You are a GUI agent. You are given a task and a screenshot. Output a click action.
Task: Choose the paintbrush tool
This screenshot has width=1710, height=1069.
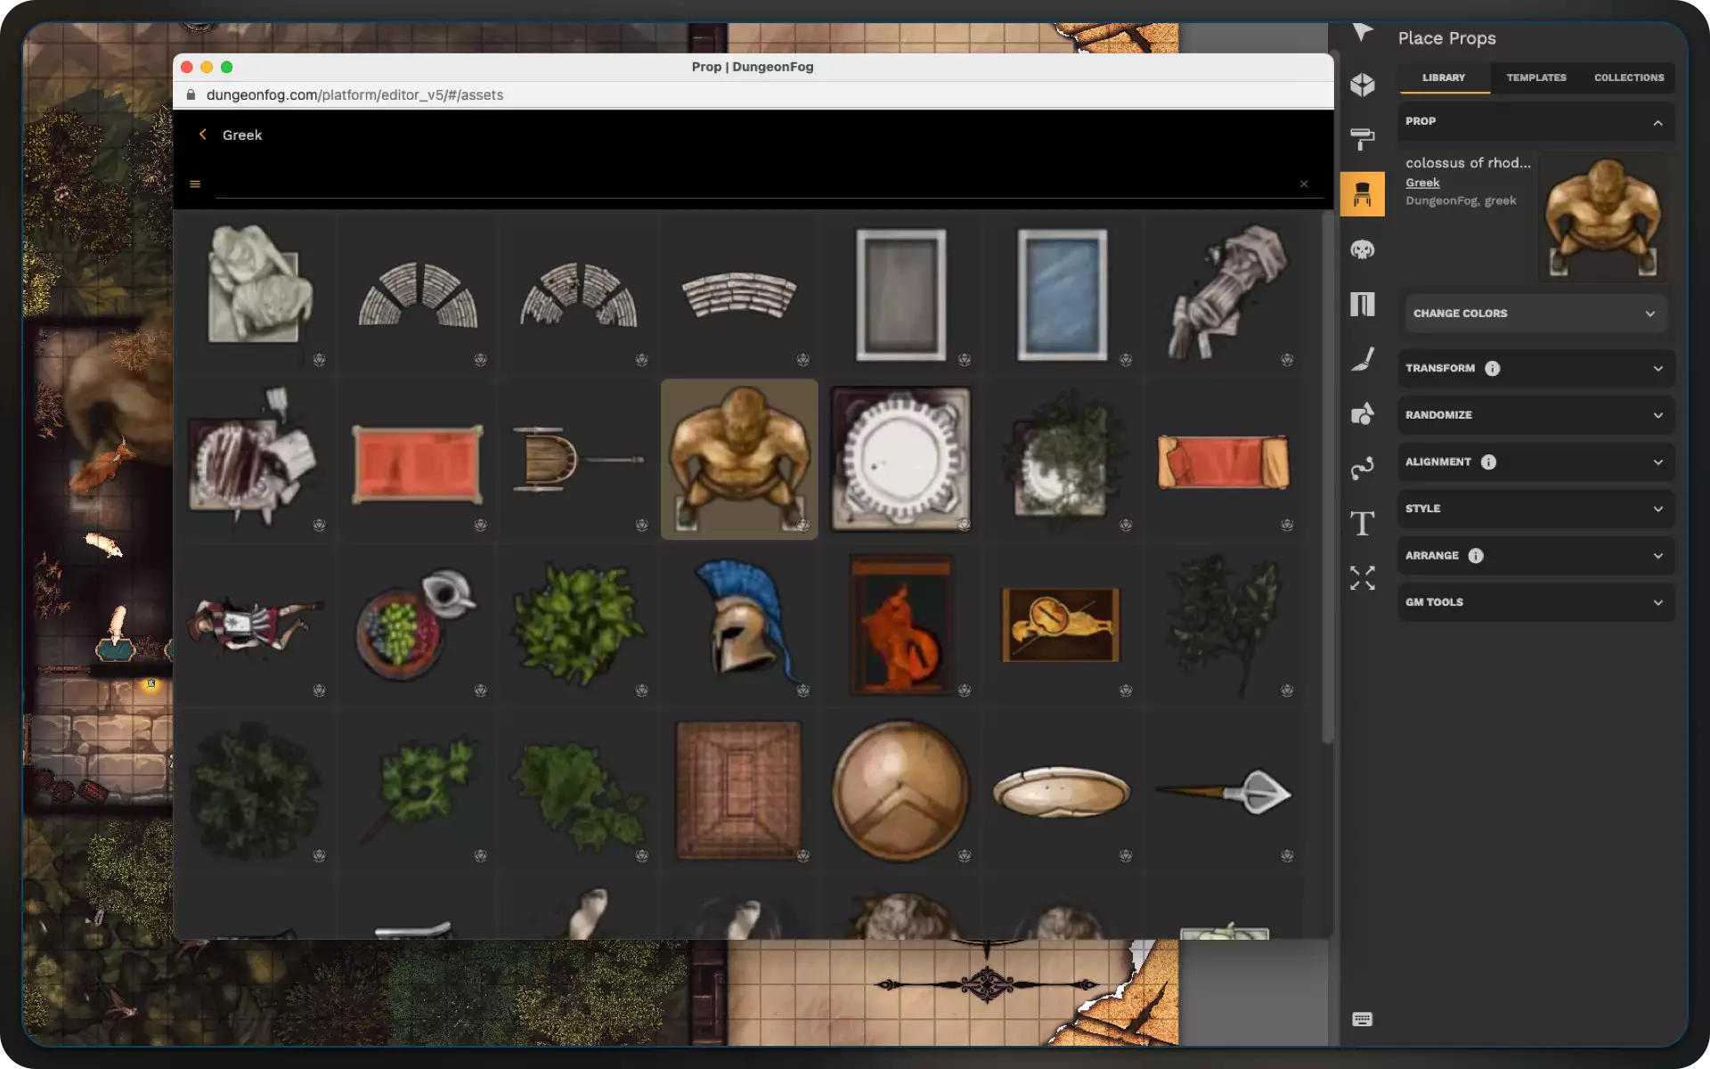(1362, 359)
